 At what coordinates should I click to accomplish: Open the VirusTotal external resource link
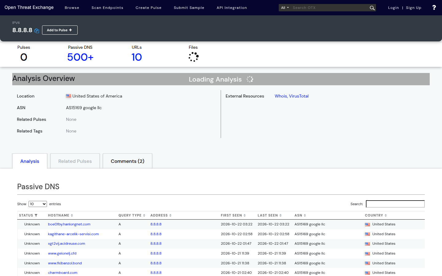299,96
